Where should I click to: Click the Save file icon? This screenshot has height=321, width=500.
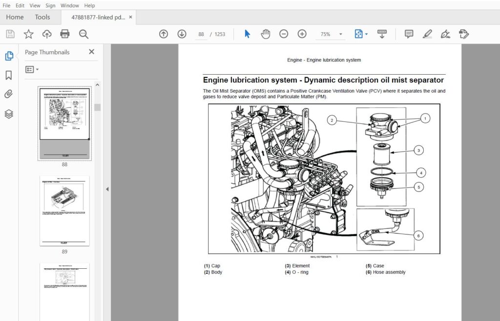click(x=10, y=34)
